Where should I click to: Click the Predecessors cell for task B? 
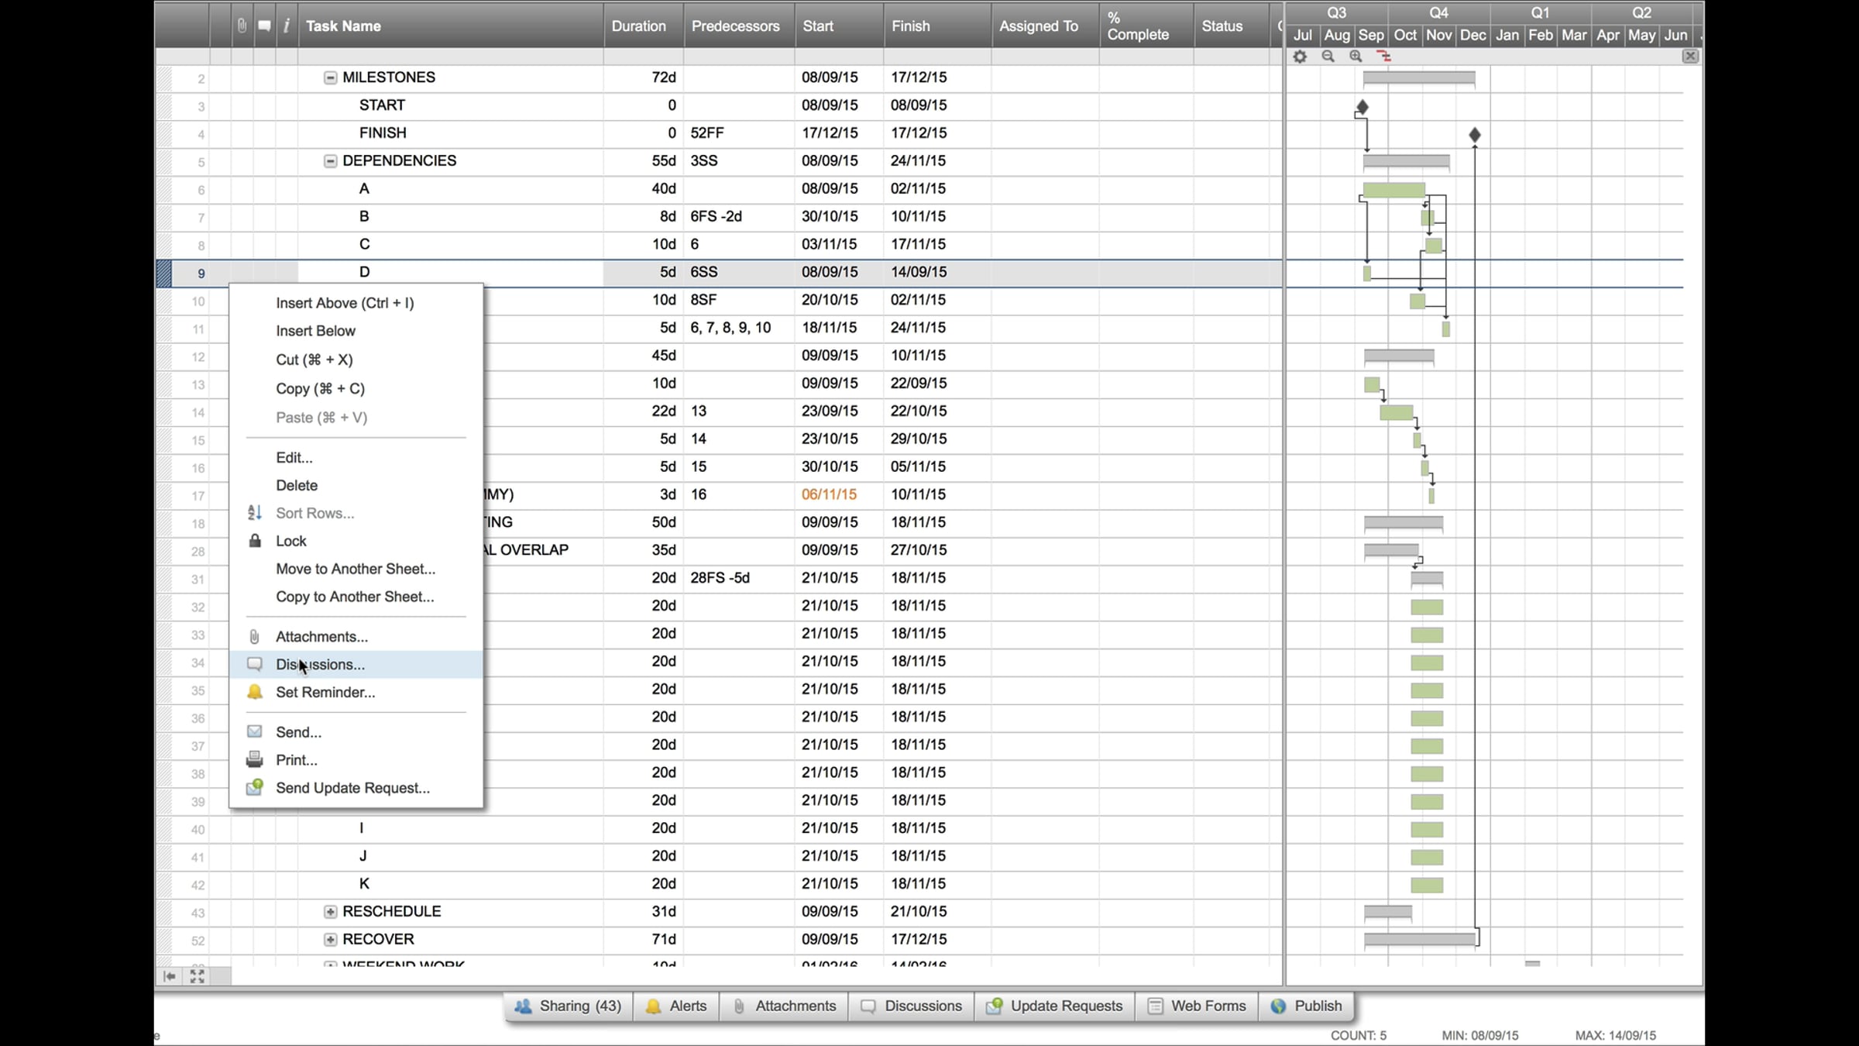click(737, 217)
